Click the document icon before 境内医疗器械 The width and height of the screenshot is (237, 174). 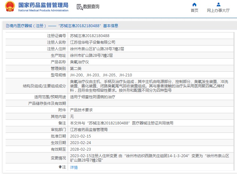(8, 26)
